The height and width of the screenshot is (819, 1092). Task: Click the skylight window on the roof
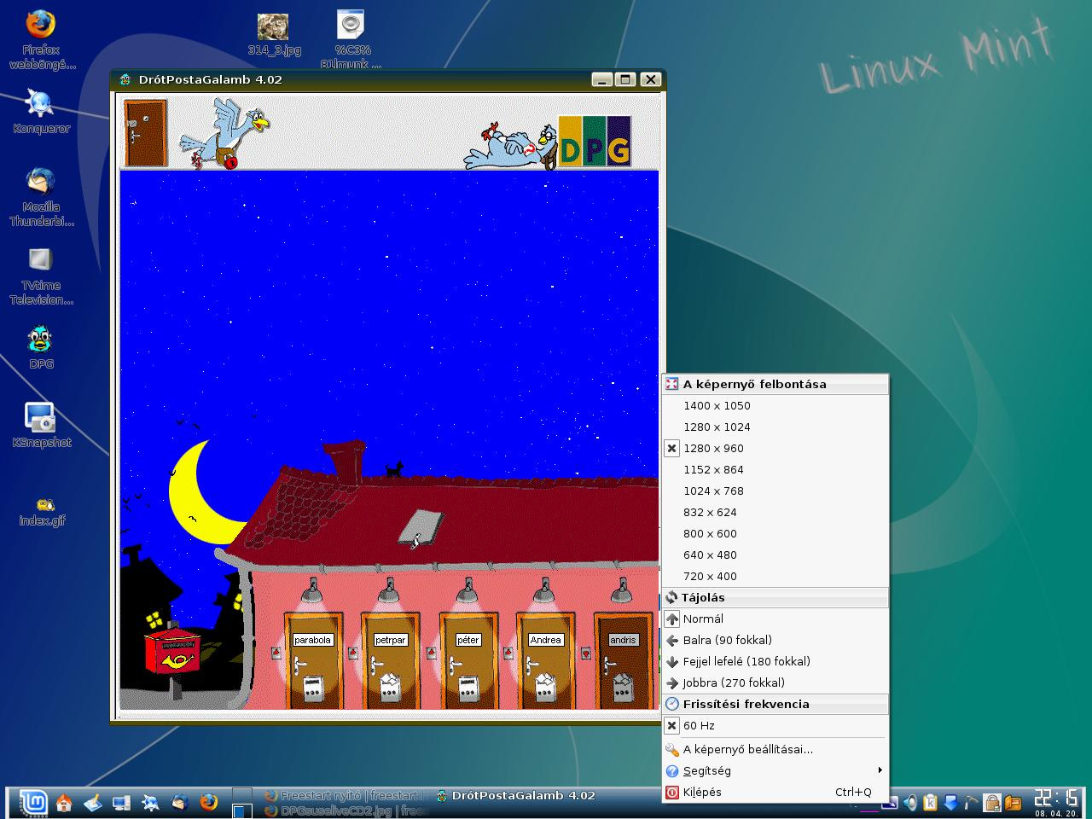tap(421, 527)
